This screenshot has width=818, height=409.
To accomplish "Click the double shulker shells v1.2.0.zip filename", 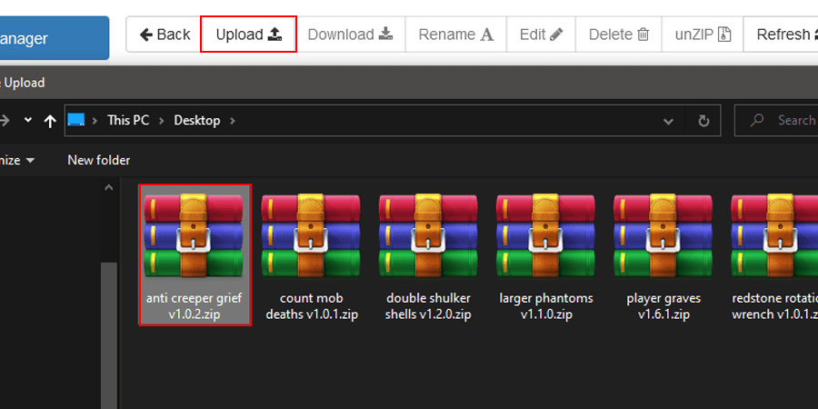I will pos(428,307).
